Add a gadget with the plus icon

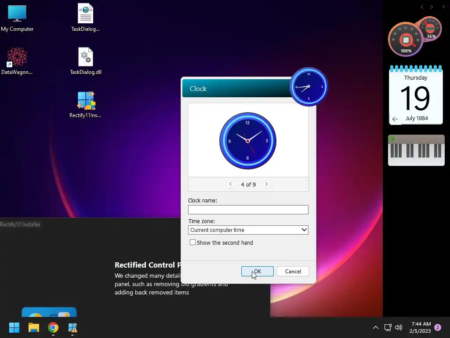coord(443,7)
